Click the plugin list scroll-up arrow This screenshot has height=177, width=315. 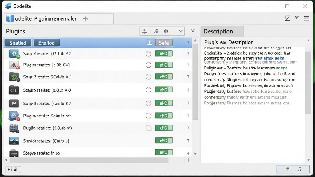click(x=195, y=41)
